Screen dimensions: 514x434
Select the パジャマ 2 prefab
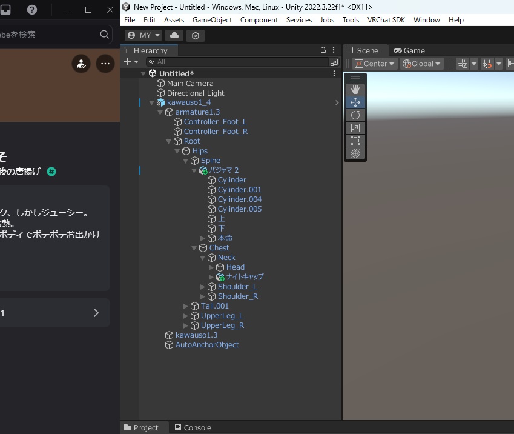[x=224, y=170]
